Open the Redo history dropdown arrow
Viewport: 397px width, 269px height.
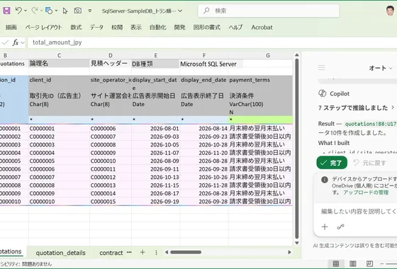tap(42, 11)
